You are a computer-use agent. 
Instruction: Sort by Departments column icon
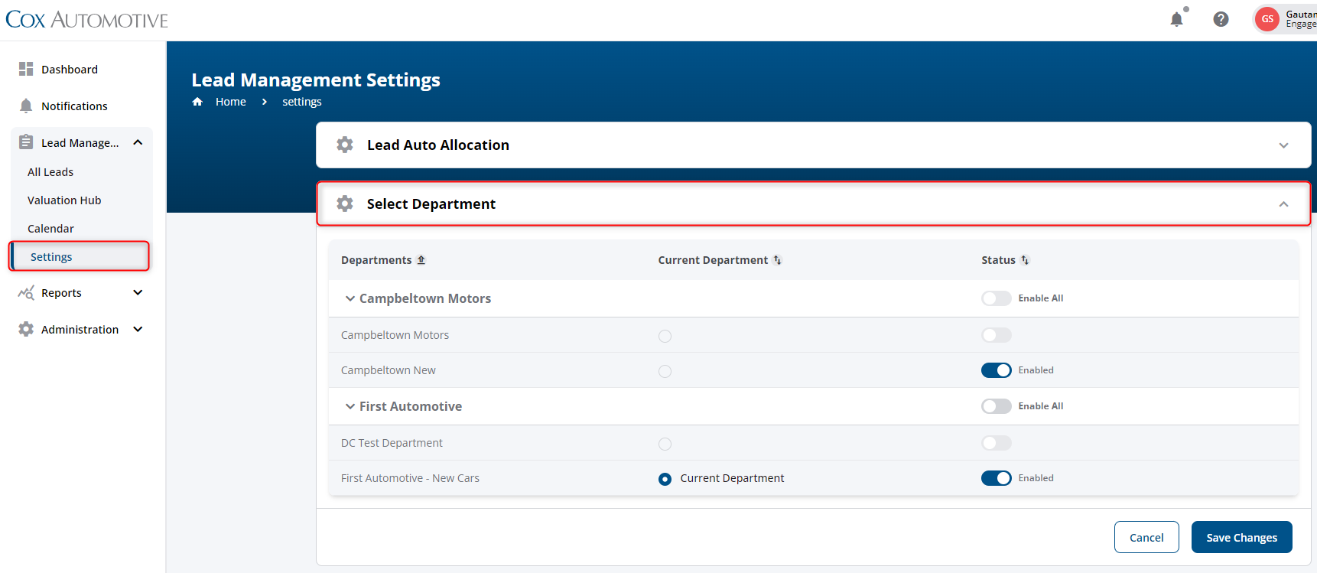(421, 260)
